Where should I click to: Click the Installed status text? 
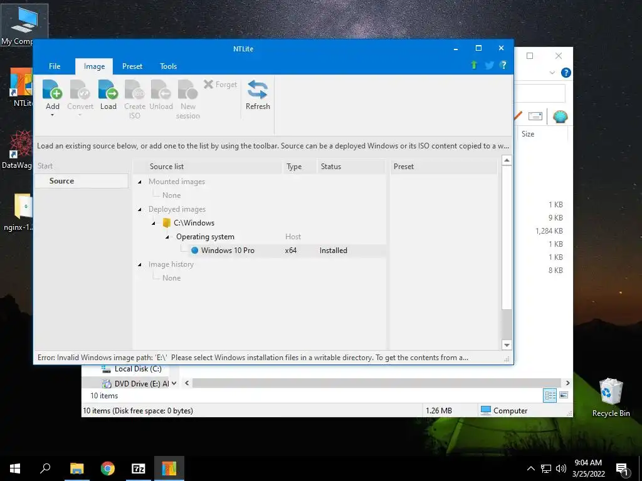(334, 251)
